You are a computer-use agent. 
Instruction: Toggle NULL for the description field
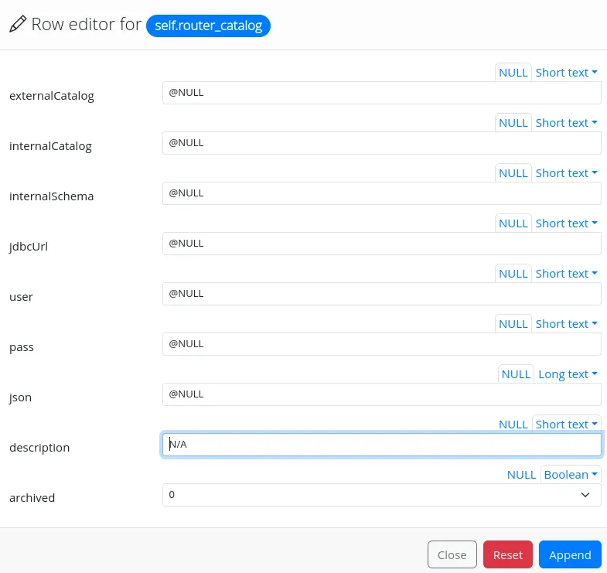pos(513,425)
